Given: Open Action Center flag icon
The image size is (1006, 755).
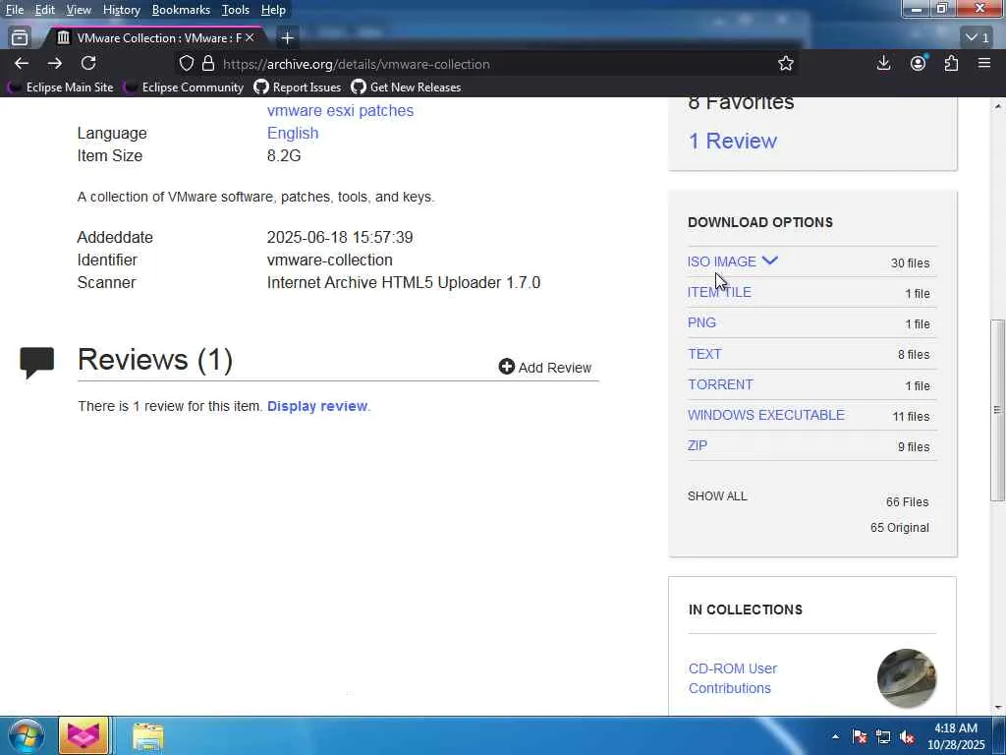Looking at the screenshot, I should 860,736.
